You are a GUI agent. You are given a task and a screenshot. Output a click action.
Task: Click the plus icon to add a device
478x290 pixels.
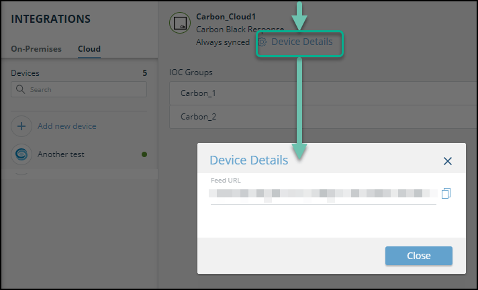[x=21, y=126]
